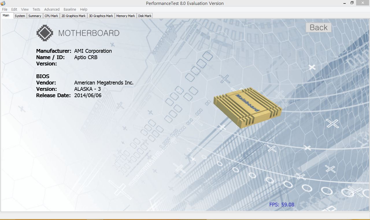Screen dimensions: 370x220
Task: Open the Advanced menu
Action: [52, 9]
